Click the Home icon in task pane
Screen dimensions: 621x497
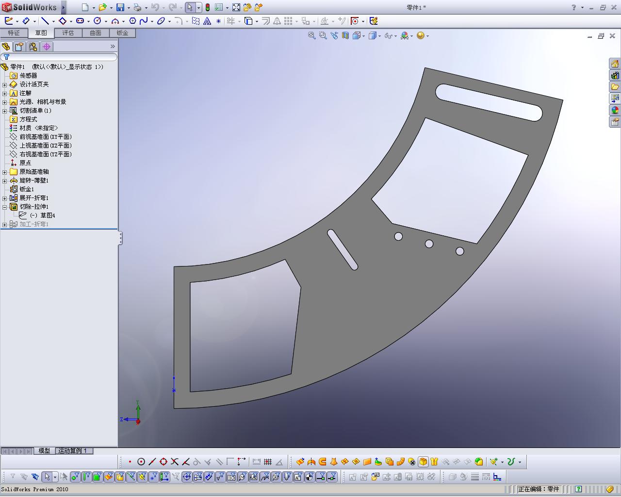coord(615,64)
